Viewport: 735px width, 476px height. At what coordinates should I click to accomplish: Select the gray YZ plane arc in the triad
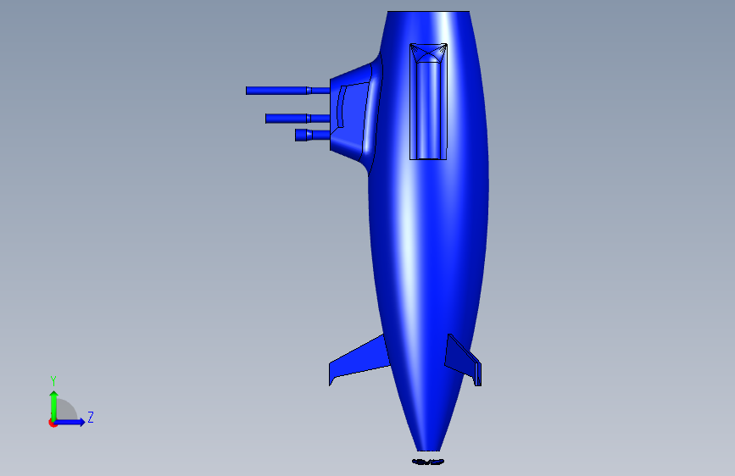click(x=66, y=410)
